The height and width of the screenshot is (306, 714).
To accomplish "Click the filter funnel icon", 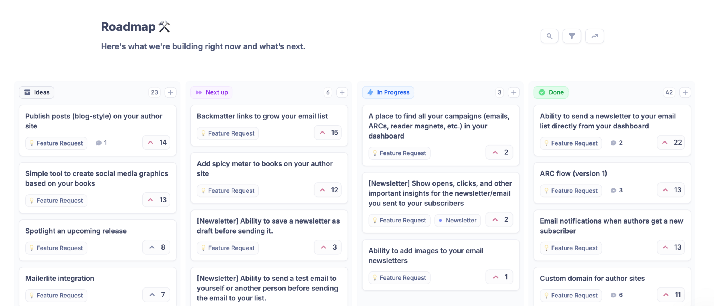I will tap(572, 36).
